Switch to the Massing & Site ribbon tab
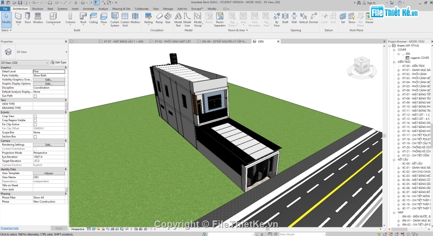The height and width of the screenshot is (236, 433). tap(121, 9)
